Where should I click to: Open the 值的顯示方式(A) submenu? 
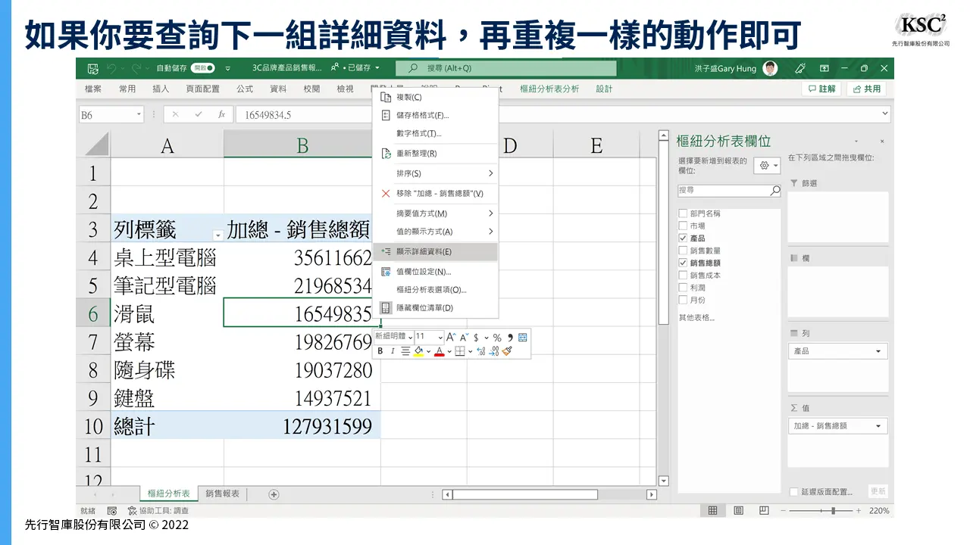coord(436,232)
